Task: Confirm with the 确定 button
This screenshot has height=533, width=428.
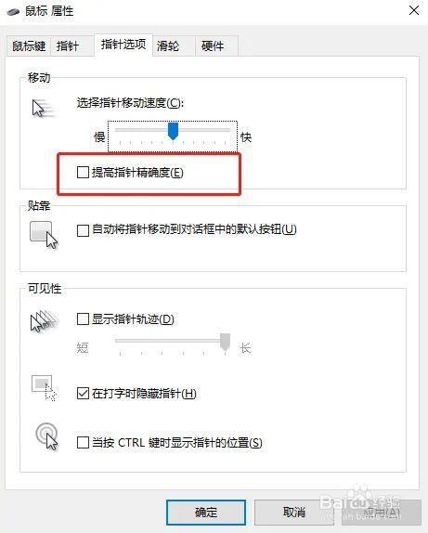Action: pyautogui.click(x=206, y=513)
